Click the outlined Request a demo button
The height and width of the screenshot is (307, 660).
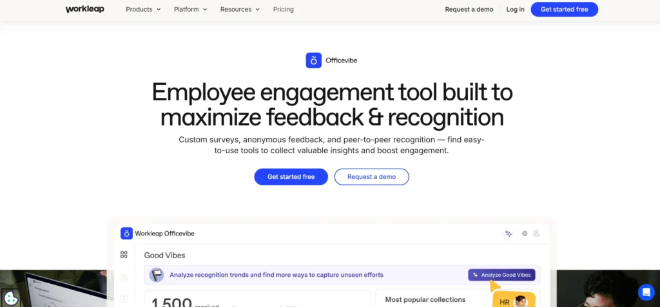coord(372,176)
